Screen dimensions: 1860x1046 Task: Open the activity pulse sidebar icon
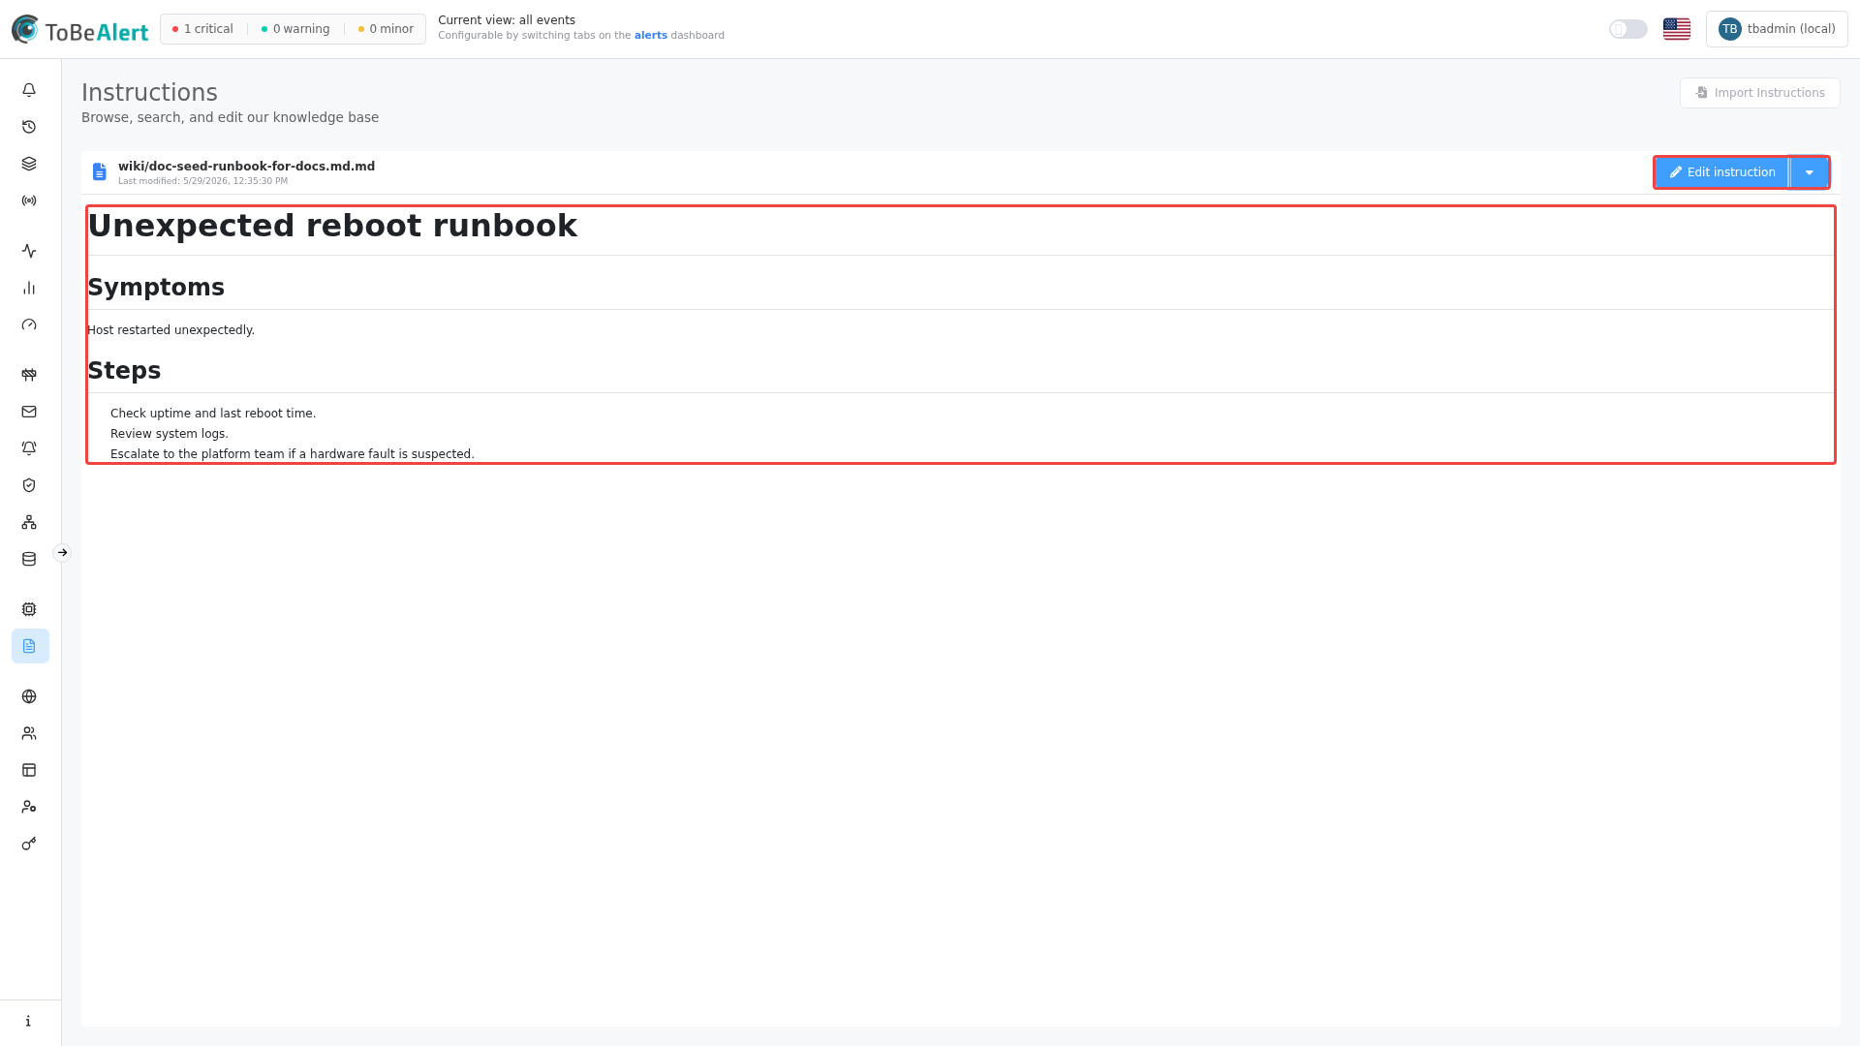click(x=29, y=251)
